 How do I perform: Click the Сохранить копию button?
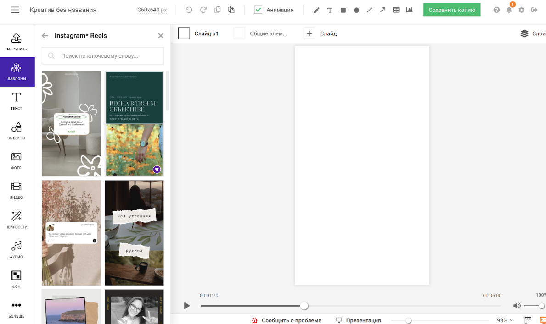pos(451,10)
